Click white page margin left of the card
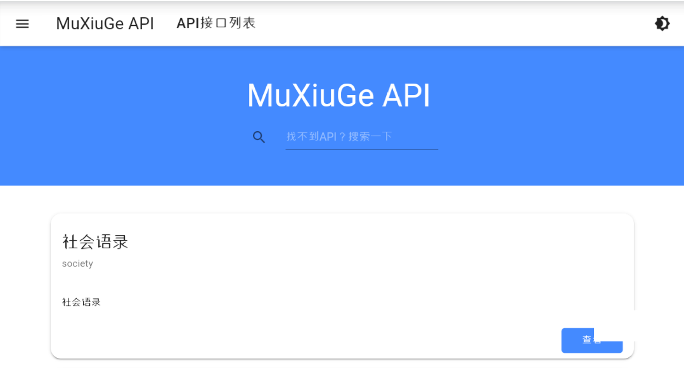Image resolution: width=684 pixels, height=368 pixels. 25,285
